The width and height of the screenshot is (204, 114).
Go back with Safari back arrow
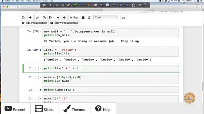11,7
